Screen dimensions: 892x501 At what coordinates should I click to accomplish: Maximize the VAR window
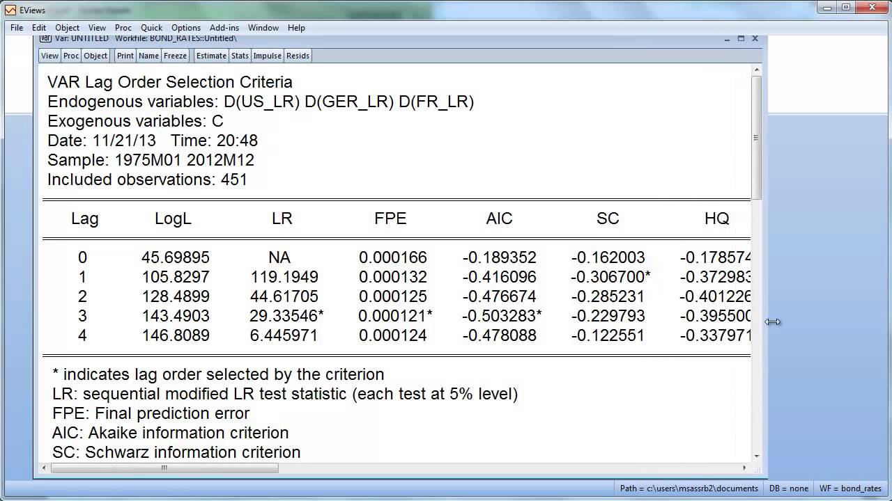coord(741,38)
